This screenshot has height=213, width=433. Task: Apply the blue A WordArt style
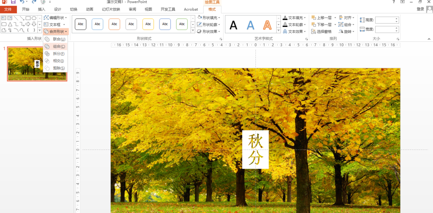click(x=251, y=25)
